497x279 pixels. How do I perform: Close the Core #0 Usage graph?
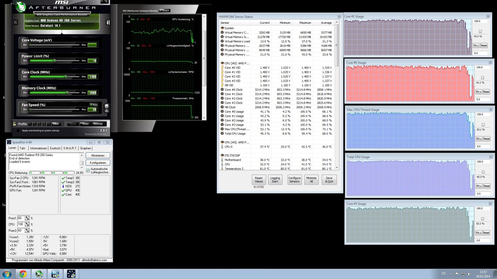tap(490, 63)
